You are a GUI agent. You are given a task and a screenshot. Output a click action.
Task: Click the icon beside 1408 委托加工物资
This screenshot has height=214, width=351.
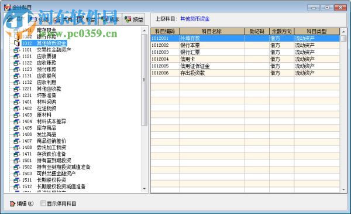17,148
